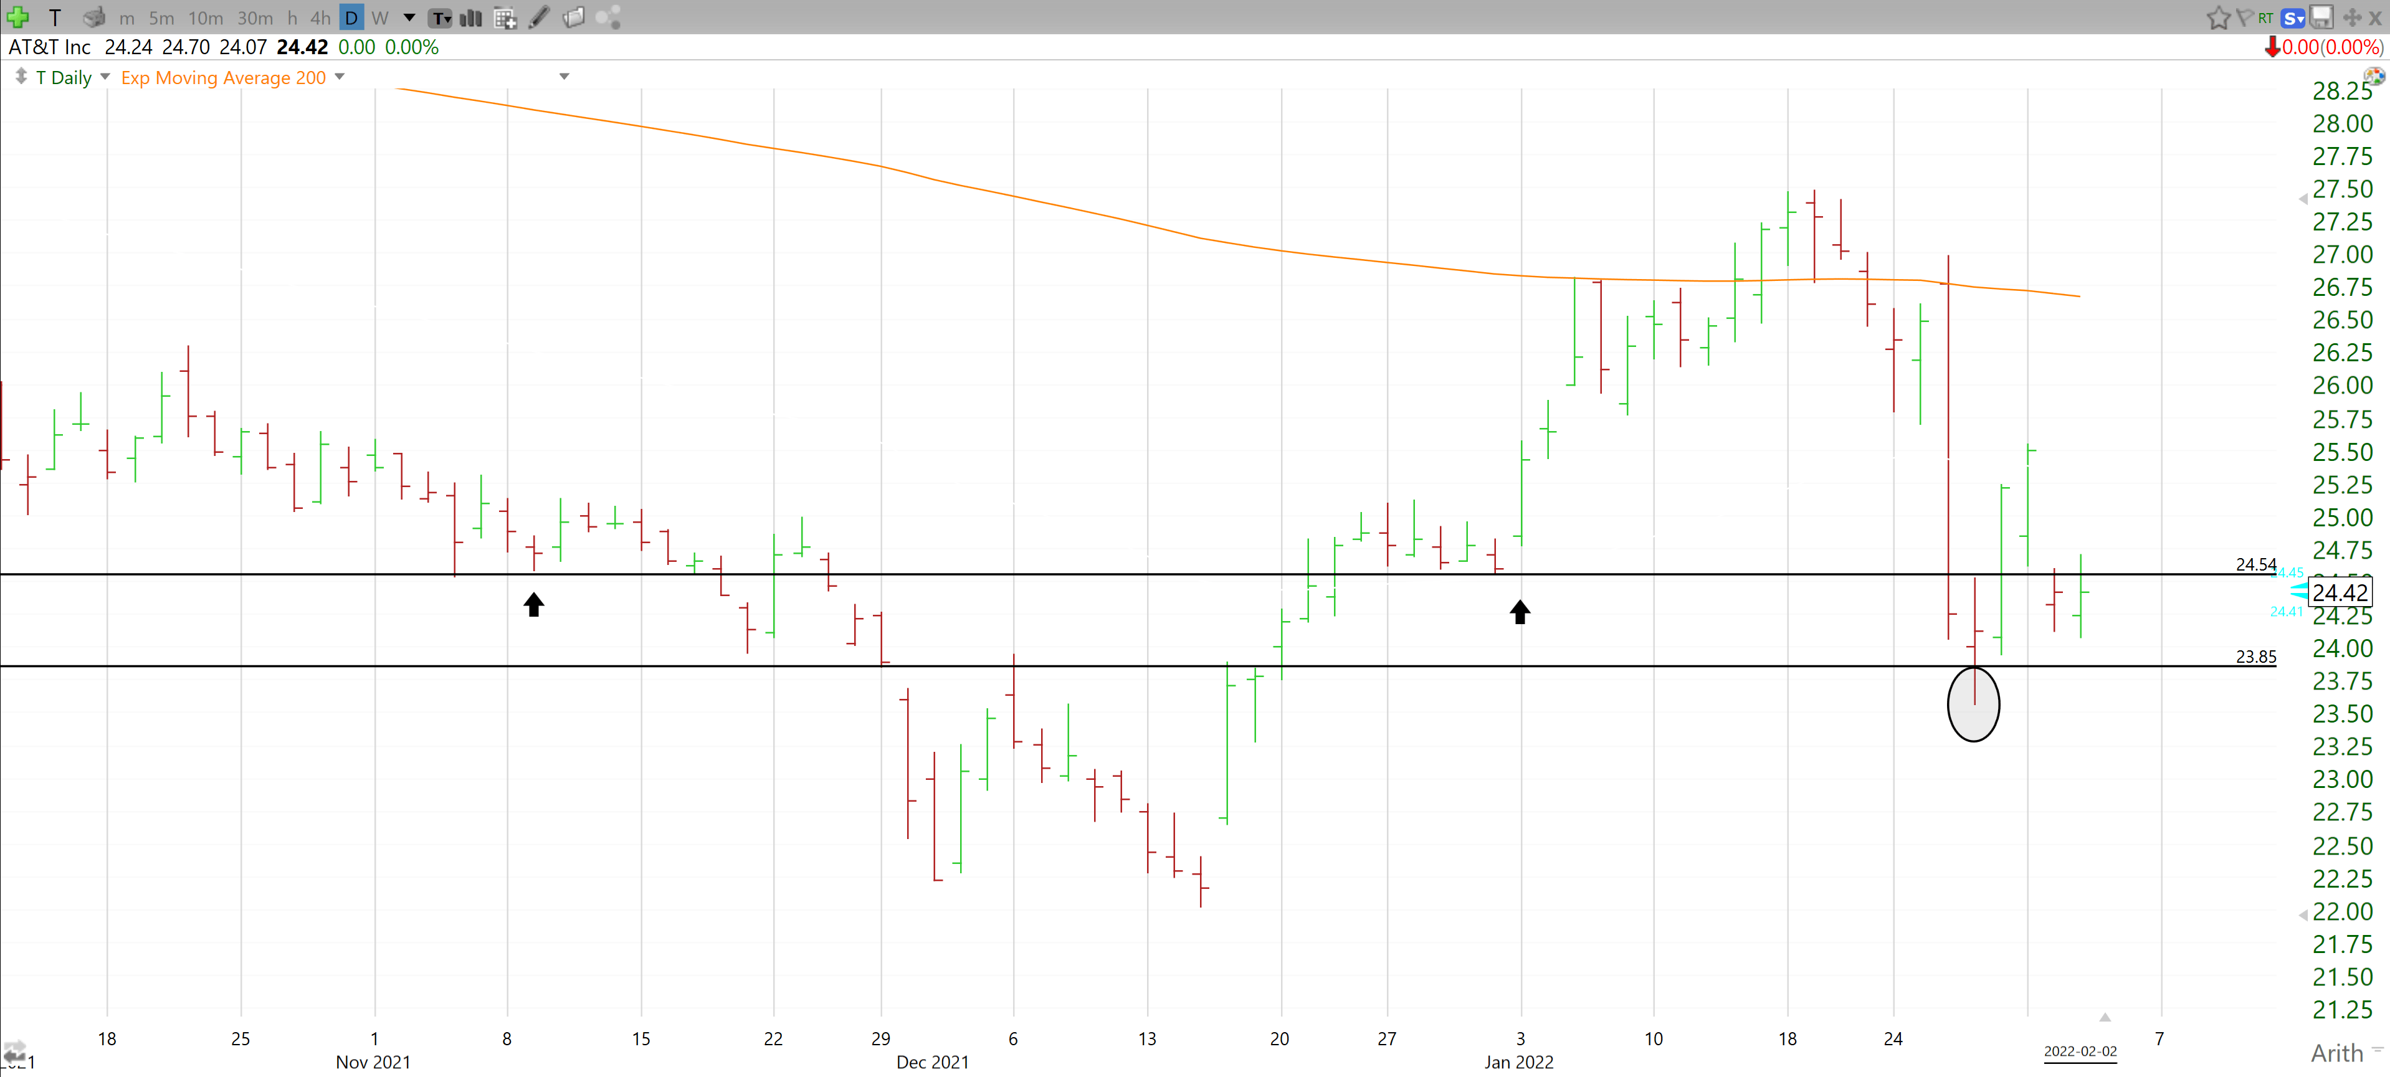The image size is (2390, 1077).
Task: Switch chart to the Weekly (W) timeframe
Action: pyautogui.click(x=379, y=17)
